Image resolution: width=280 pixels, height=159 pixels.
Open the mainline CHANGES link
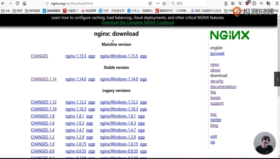pyautogui.click(x=39, y=56)
